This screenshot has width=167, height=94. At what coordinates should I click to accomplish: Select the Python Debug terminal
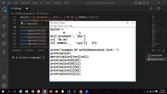point(156,59)
